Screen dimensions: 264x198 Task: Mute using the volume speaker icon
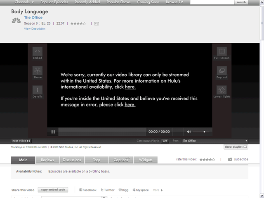(189, 132)
